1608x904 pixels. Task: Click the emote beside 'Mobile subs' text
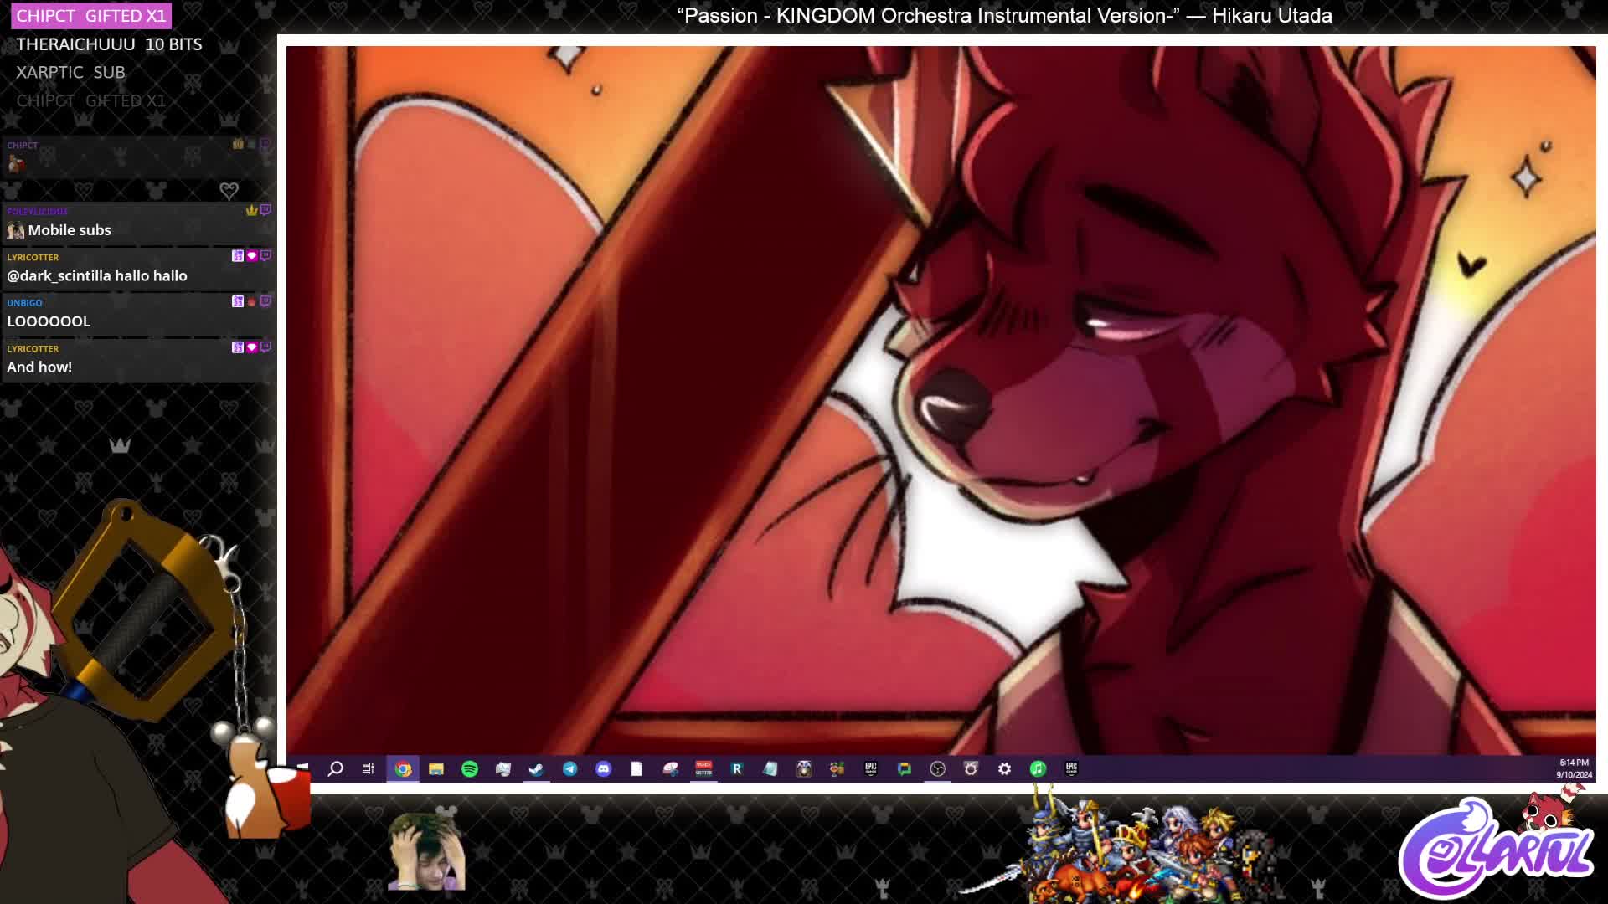coord(16,230)
